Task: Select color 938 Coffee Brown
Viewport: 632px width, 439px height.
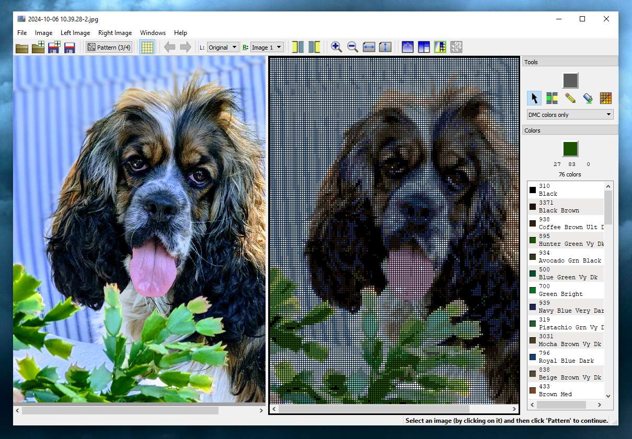Action: (x=566, y=223)
